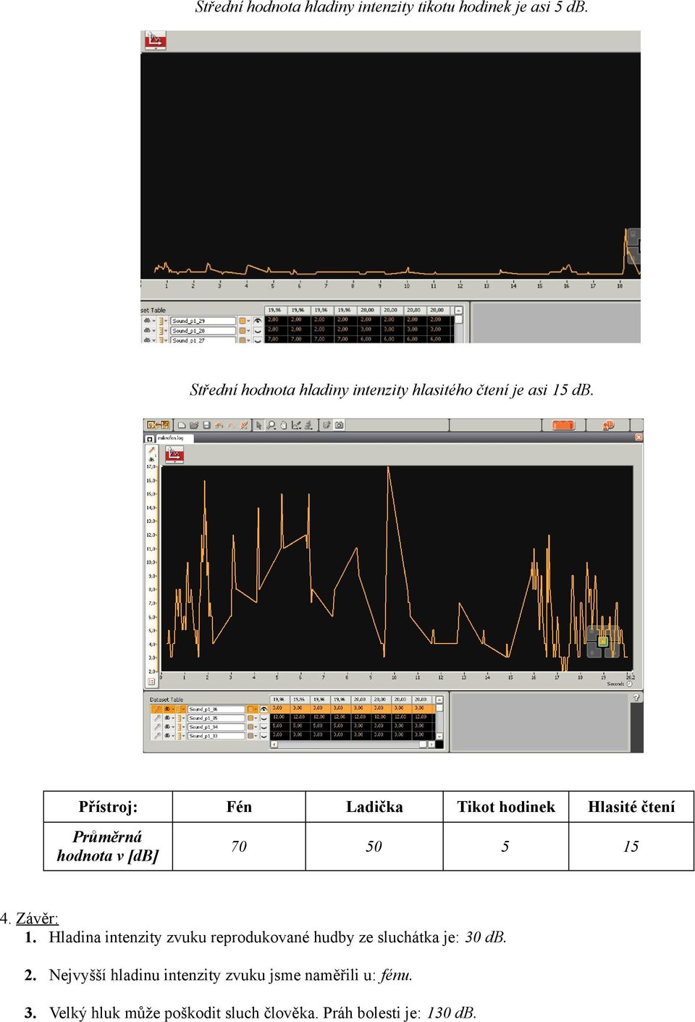The width and height of the screenshot is (695, 1022).
Task: Click the leftmost orange layout icon in the toolbar
Action: tap(157, 425)
